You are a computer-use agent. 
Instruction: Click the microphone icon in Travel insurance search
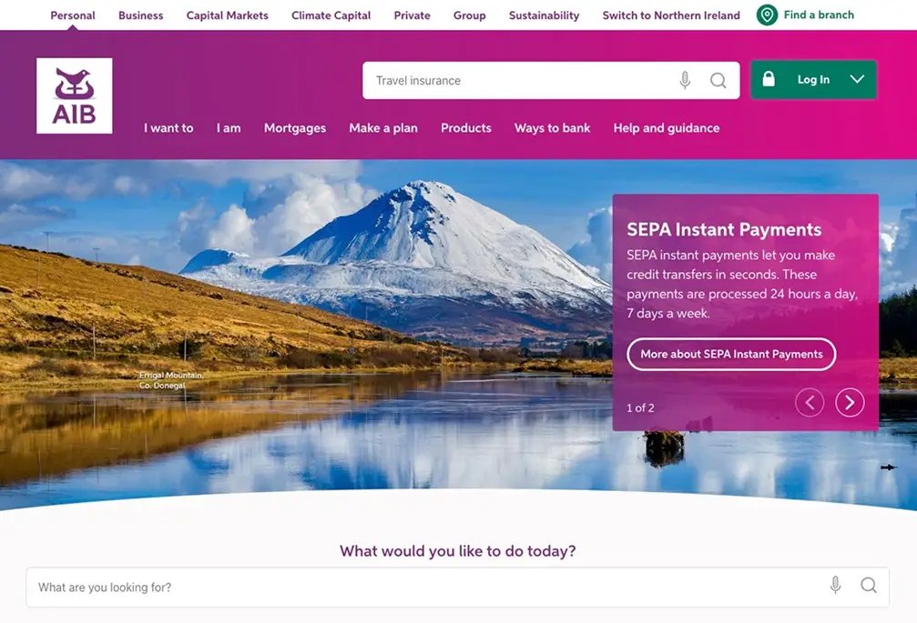click(685, 80)
